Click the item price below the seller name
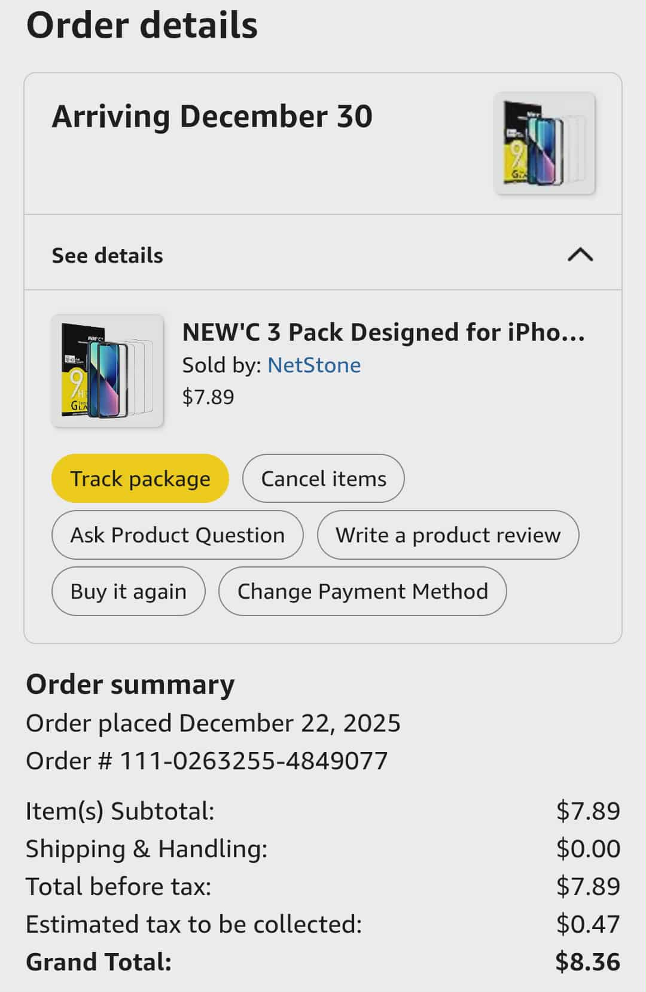Screen dimensions: 646x992 (208, 397)
